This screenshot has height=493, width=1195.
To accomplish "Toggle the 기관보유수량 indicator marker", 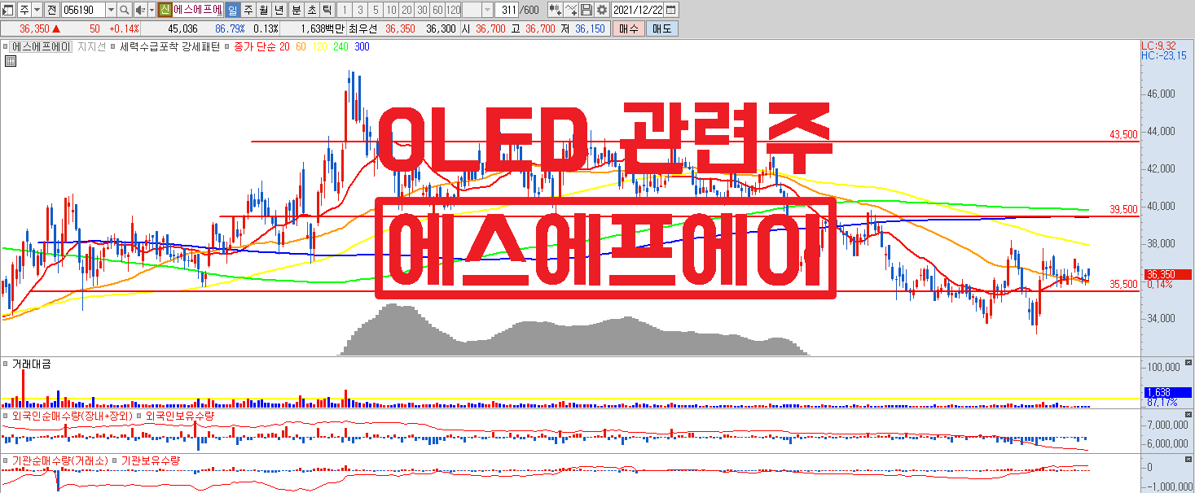I will pyautogui.click(x=114, y=460).
